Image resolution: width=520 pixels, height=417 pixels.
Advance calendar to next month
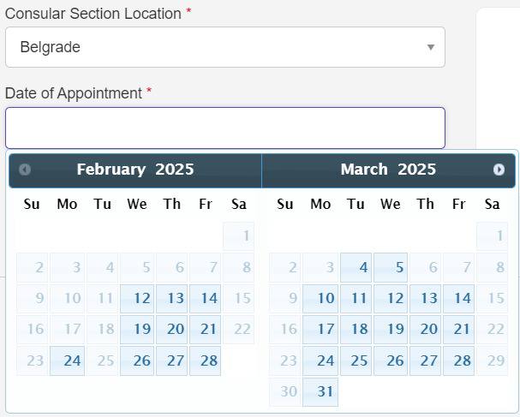click(499, 170)
